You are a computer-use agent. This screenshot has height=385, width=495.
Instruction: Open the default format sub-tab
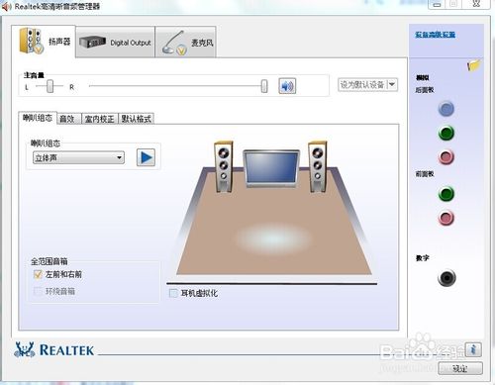(136, 119)
